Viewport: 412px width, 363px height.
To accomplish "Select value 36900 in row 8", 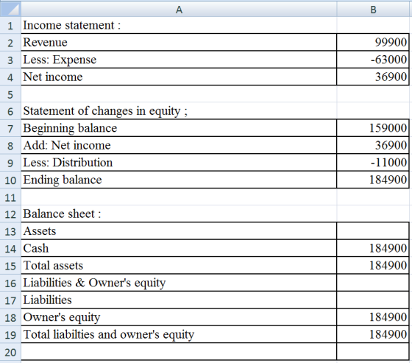I will 373,145.
